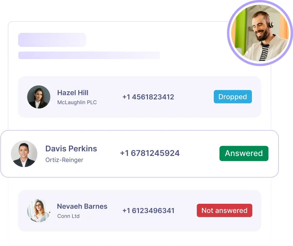
Task: Select the short purple placeholder title bar
Action: (x=52, y=40)
